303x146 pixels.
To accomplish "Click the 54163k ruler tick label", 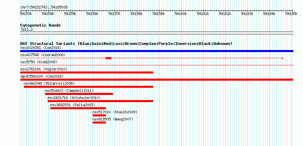I will tap(247, 14).
